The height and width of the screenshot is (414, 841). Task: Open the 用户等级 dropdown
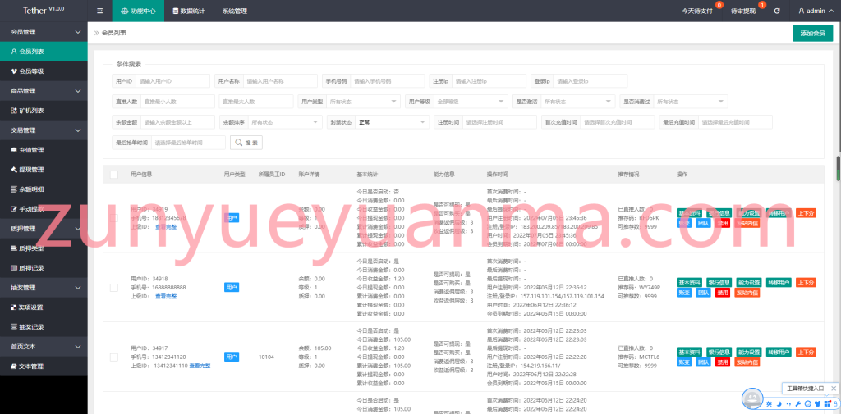click(471, 101)
